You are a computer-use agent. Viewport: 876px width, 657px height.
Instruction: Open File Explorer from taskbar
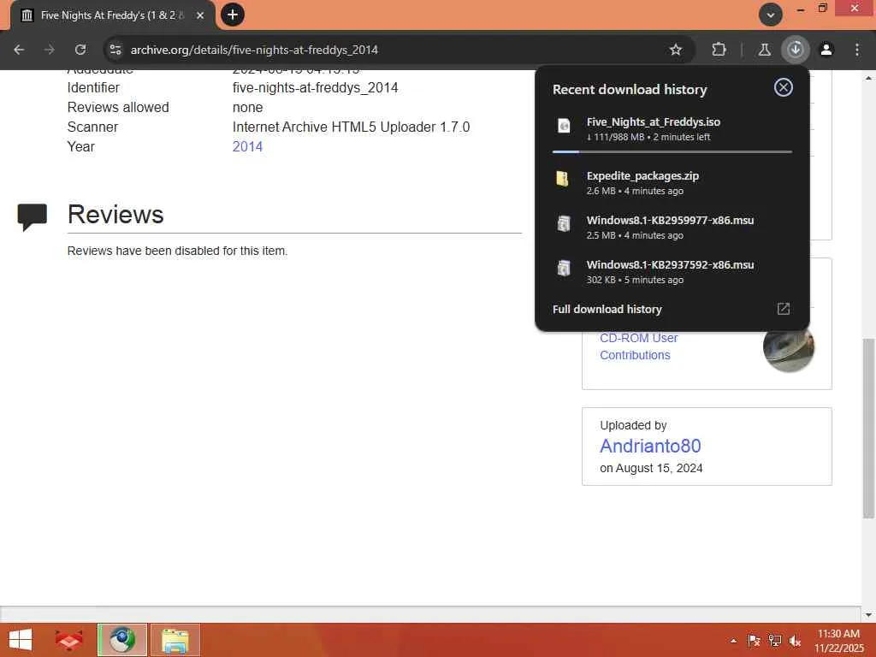[175, 640]
